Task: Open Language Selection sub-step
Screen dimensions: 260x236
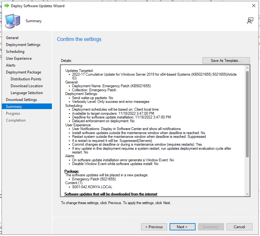Action: tap(27, 93)
